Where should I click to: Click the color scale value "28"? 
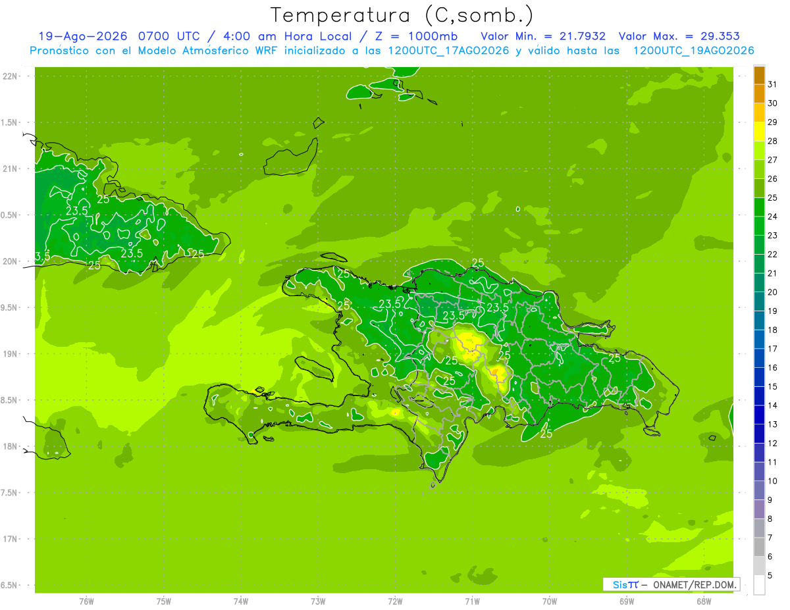click(773, 141)
